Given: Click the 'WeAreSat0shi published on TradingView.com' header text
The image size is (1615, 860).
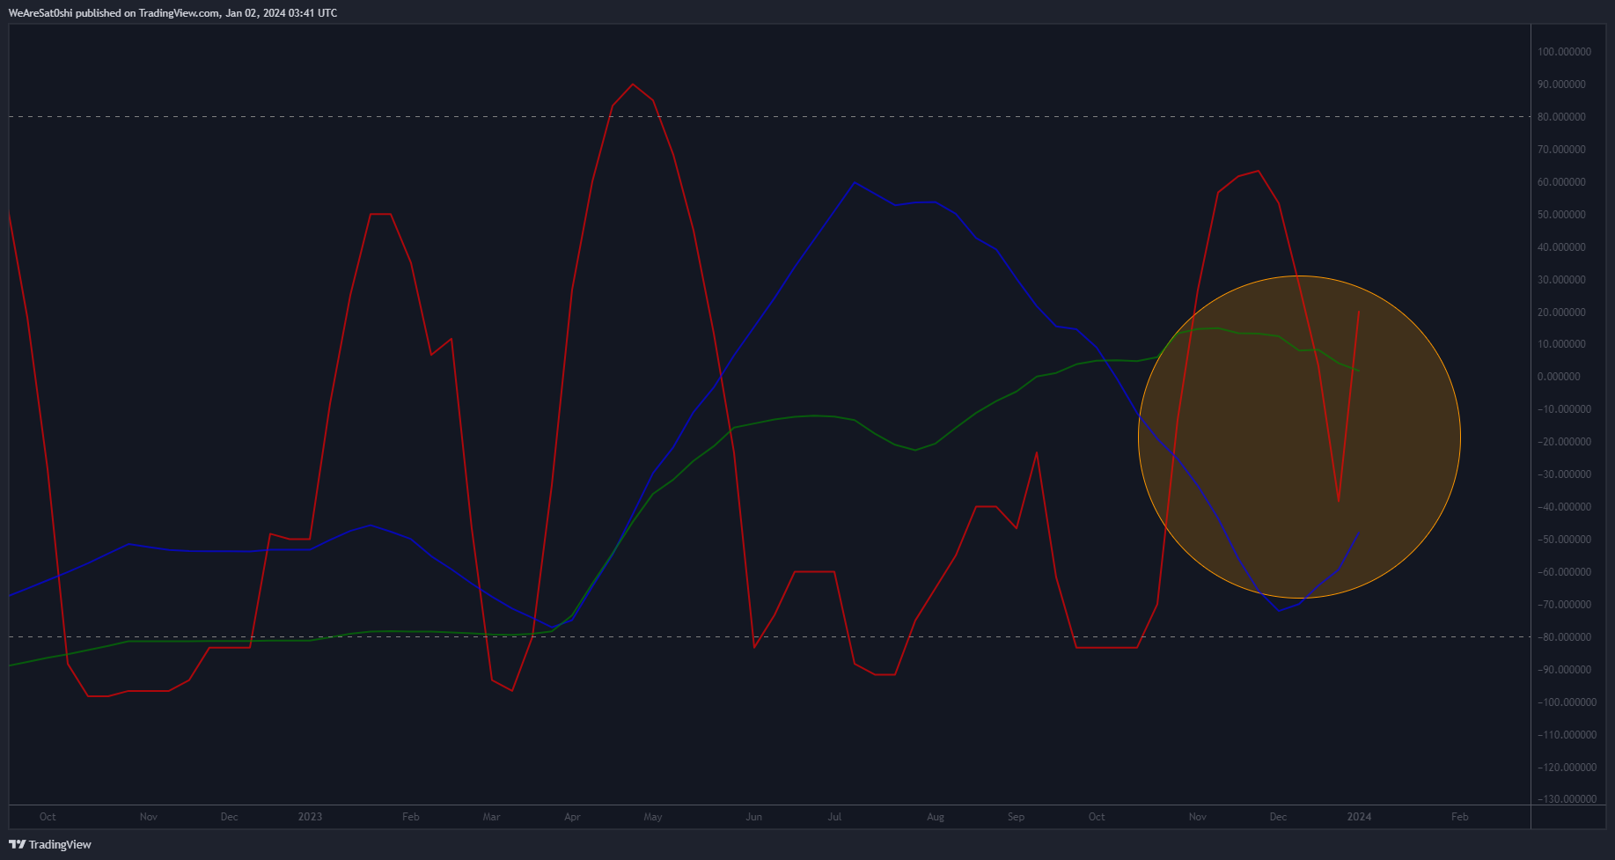Looking at the screenshot, I should pyautogui.click(x=114, y=13).
